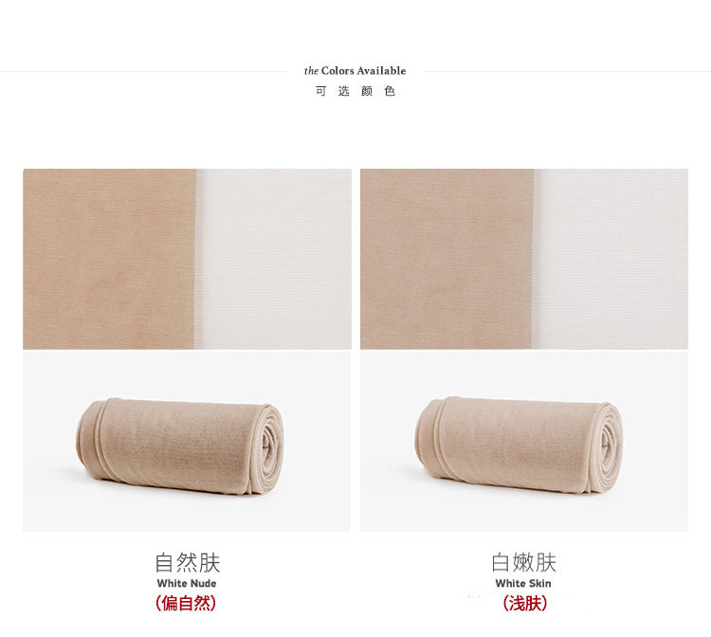The height and width of the screenshot is (637, 711).
Task: Select the White Skin white fabric swatch
Action: [611, 259]
